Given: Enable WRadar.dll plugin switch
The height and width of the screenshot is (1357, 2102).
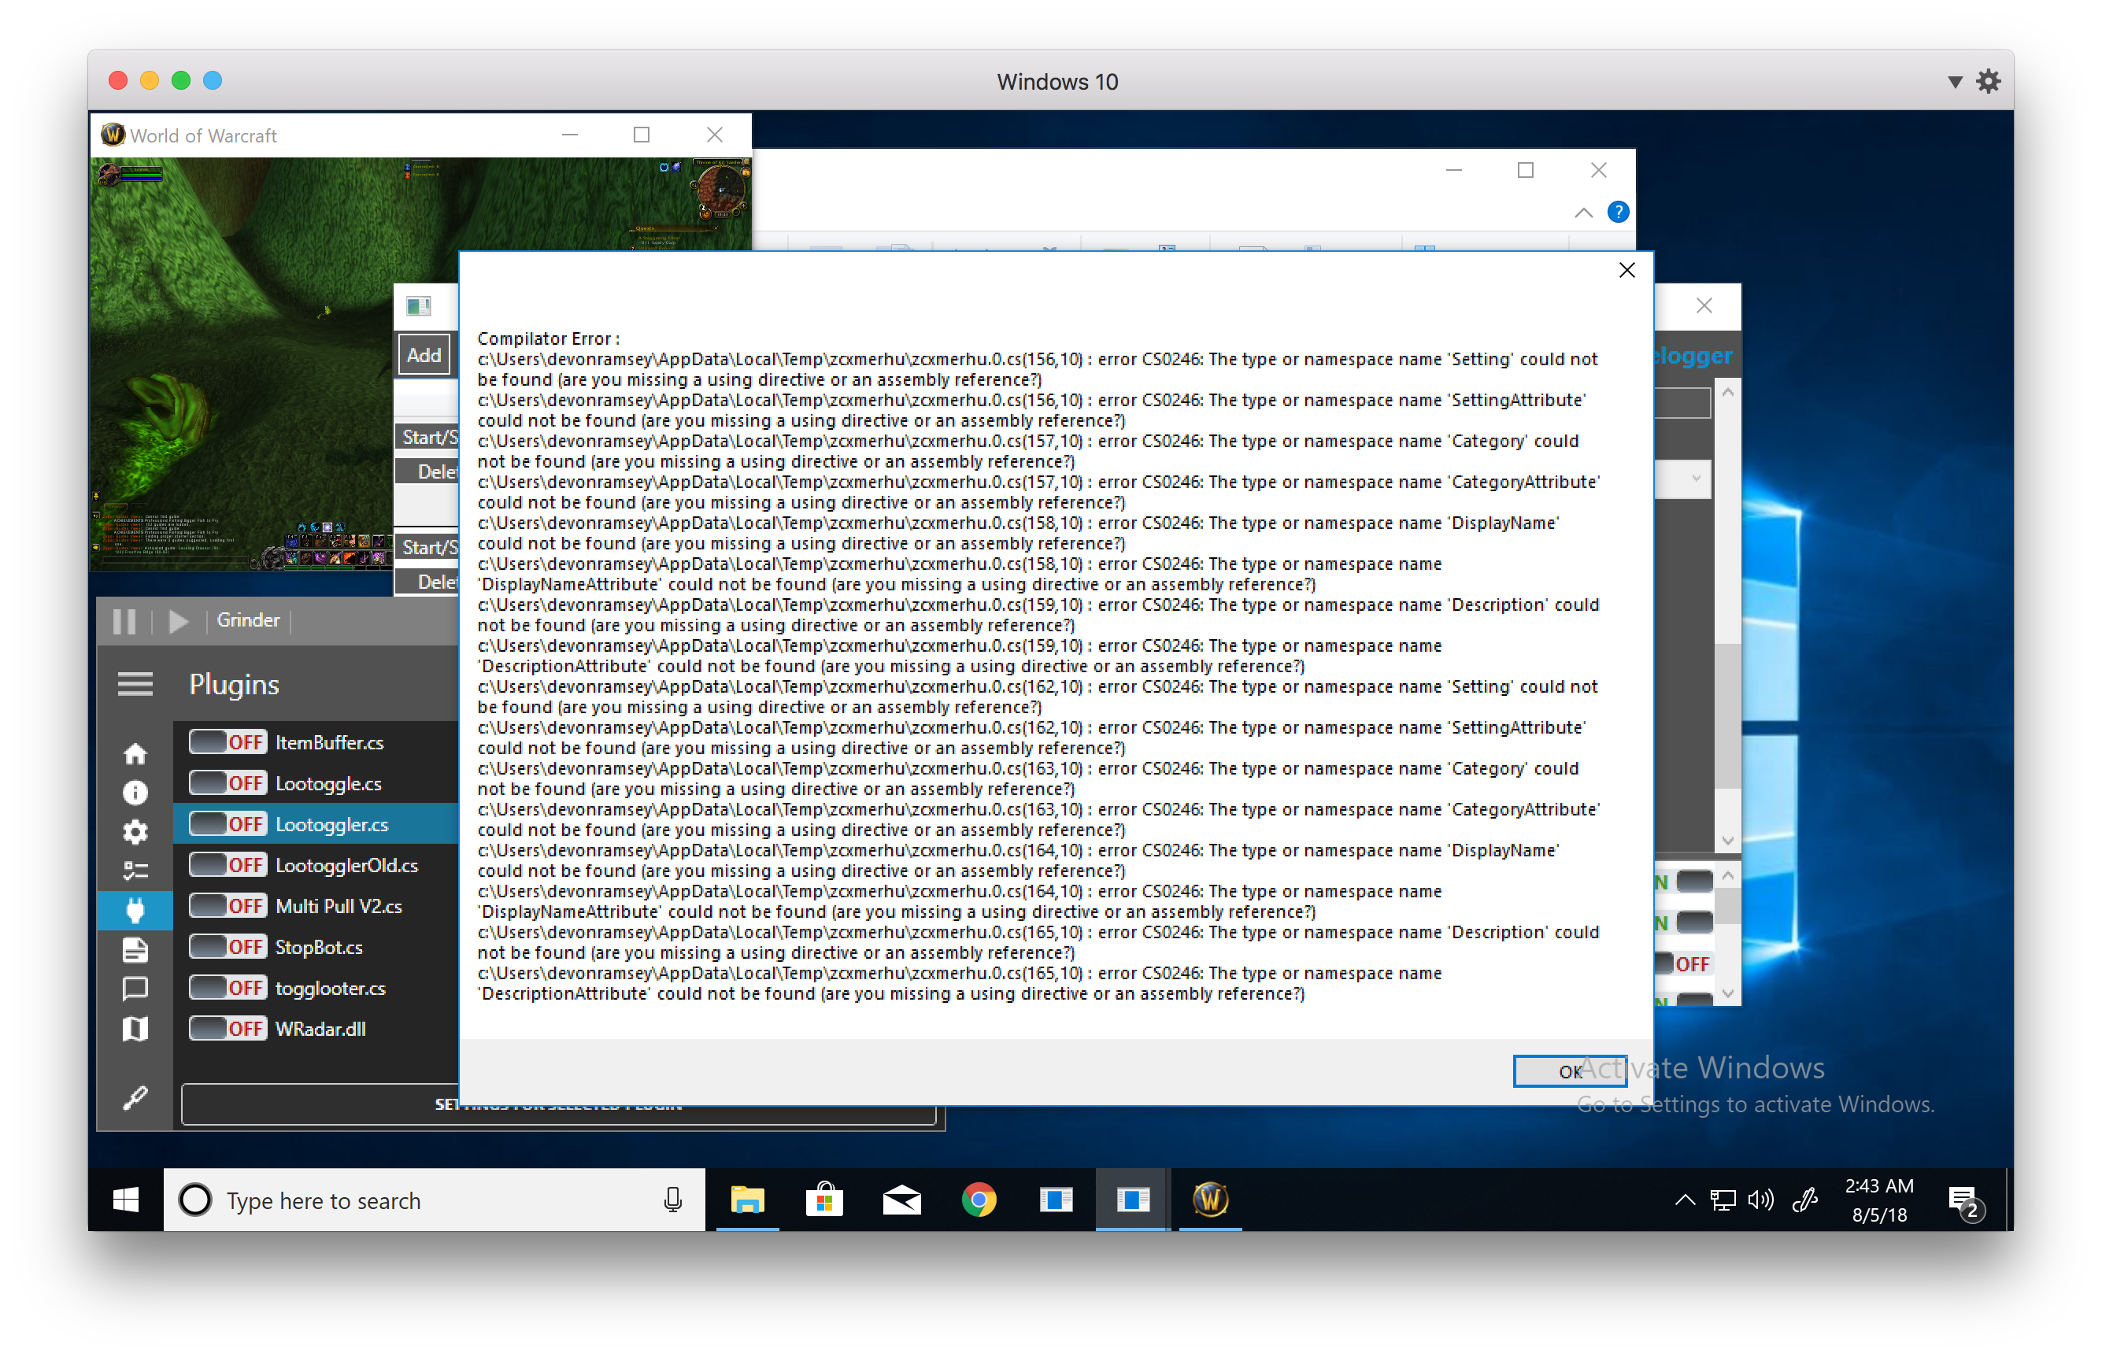Looking at the screenshot, I should point(228,1030).
